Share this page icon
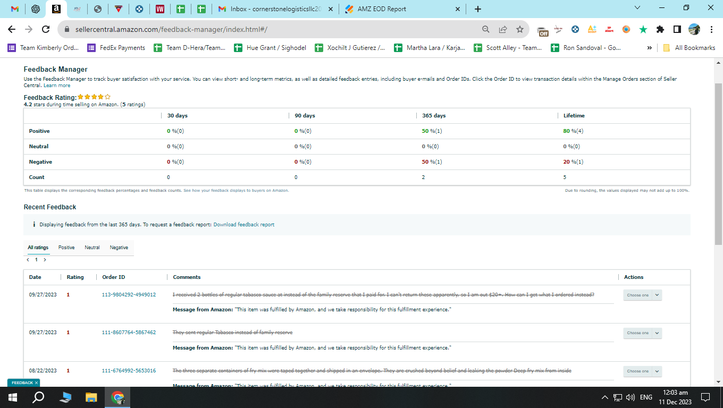The width and height of the screenshot is (723, 408). tap(503, 29)
